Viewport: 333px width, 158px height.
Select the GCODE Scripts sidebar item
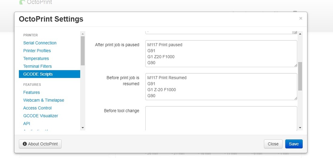(38, 74)
